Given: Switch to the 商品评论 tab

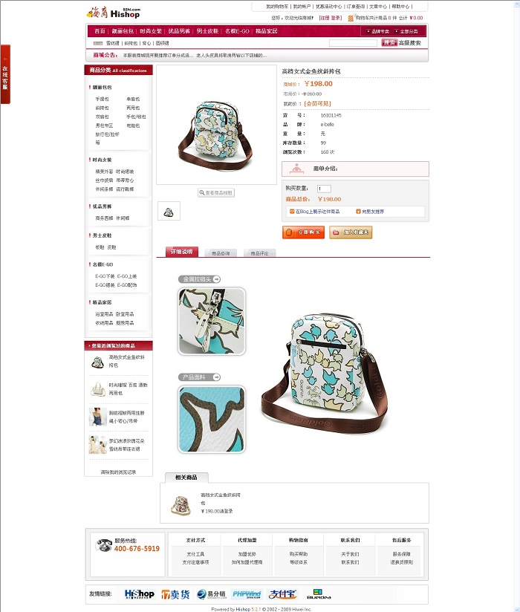Looking at the screenshot, I should (259, 253).
